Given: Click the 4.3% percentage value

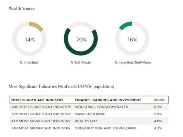Looking at the screenshot, I should coord(158,128).
